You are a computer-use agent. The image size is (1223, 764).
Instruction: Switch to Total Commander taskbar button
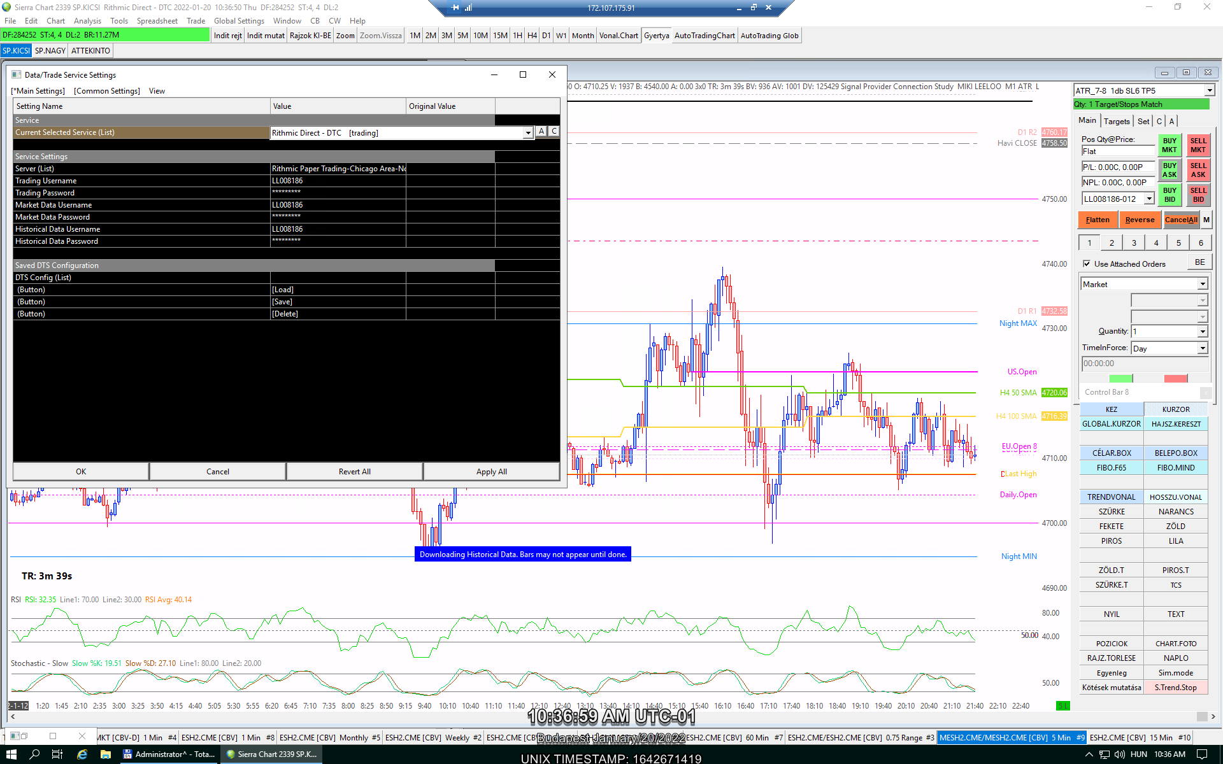(169, 754)
